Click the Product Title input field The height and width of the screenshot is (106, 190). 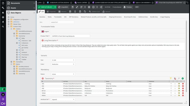(x=70, y=36)
